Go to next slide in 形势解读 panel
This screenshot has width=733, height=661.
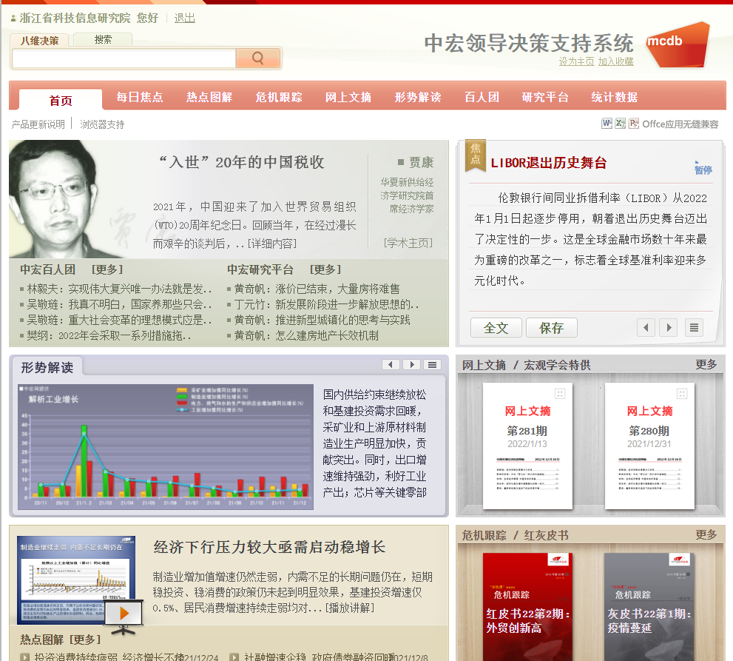[x=411, y=365]
